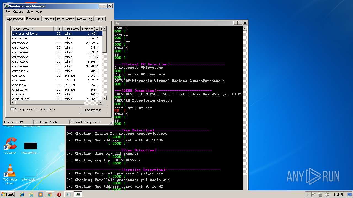Viewport: 353px width, 198px height.
Task: Switch to the Users tab
Action: [99, 19]
